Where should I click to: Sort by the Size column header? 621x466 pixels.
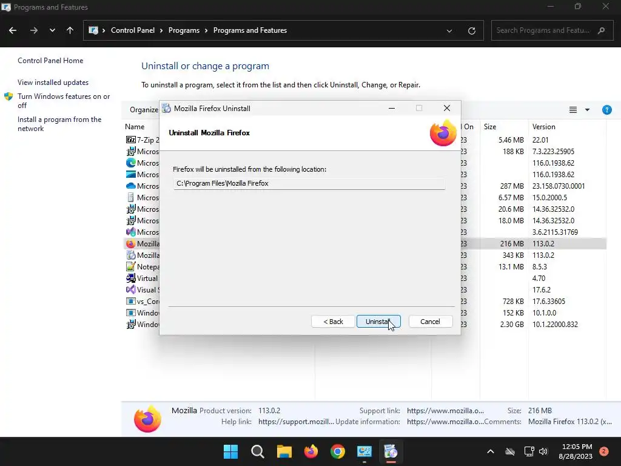[x=490, y=127]
